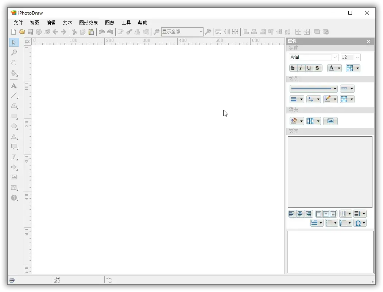
Task: Click the paste clipboard icon
Action: point(91,32)
